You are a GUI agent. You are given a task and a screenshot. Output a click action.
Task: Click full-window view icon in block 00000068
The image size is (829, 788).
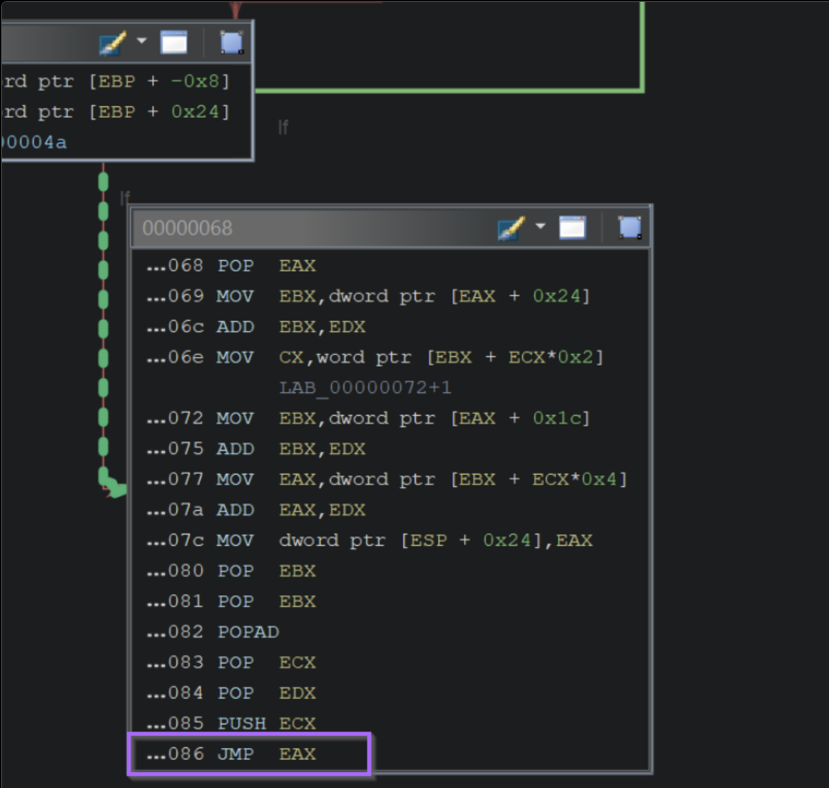pos(572,227)
